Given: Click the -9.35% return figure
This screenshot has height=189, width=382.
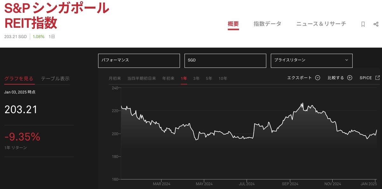Looking at the screenshot, I should 22,137.
